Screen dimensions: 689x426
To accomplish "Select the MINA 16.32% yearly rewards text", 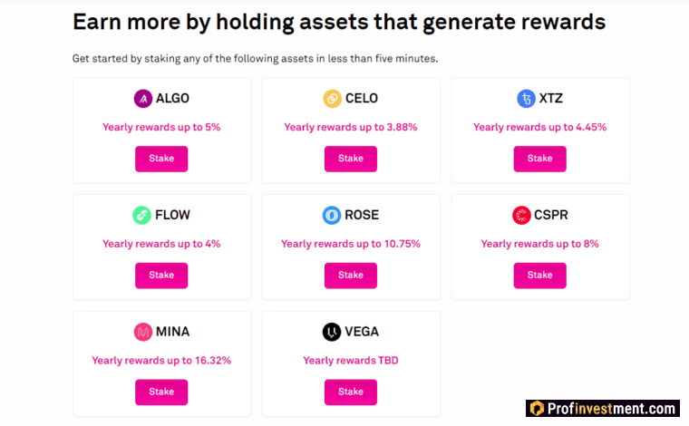I will pos(161,361).
